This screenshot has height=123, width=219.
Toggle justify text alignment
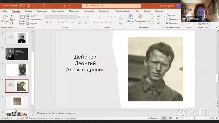[x=106, y=22]
